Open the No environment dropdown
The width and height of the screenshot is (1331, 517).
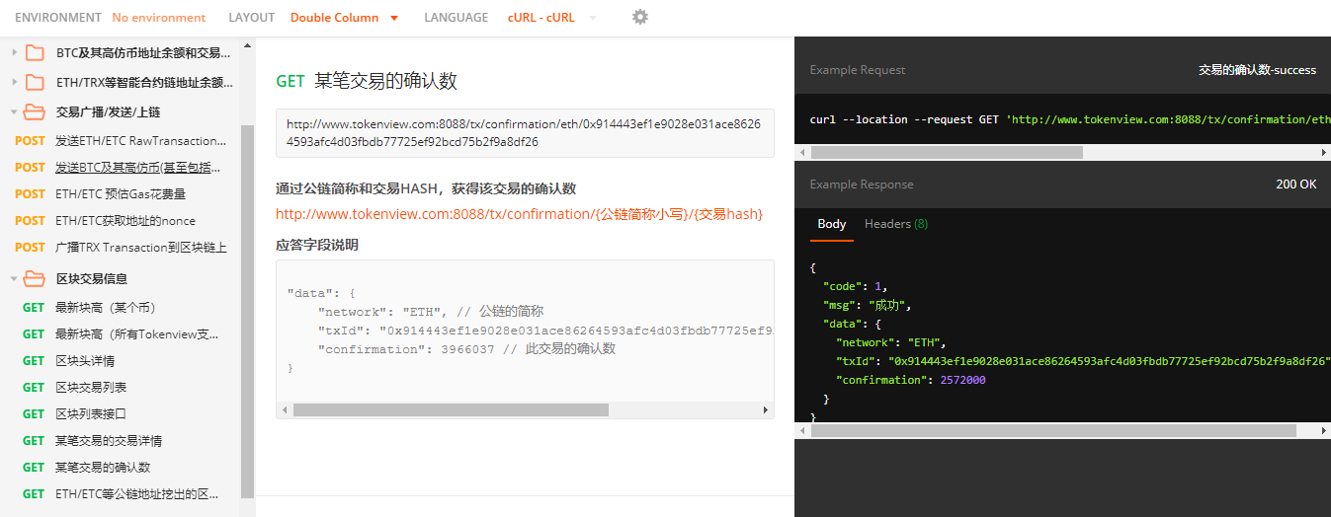click(159, 18)
